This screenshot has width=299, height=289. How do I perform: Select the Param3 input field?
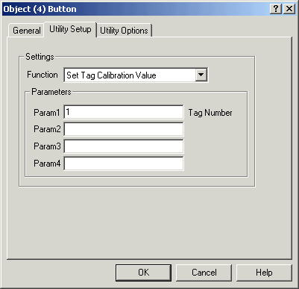coord(124,146)
